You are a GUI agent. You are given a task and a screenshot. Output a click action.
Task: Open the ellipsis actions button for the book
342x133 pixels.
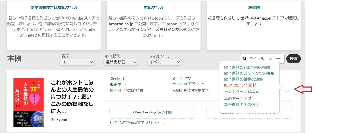(287, 88)
